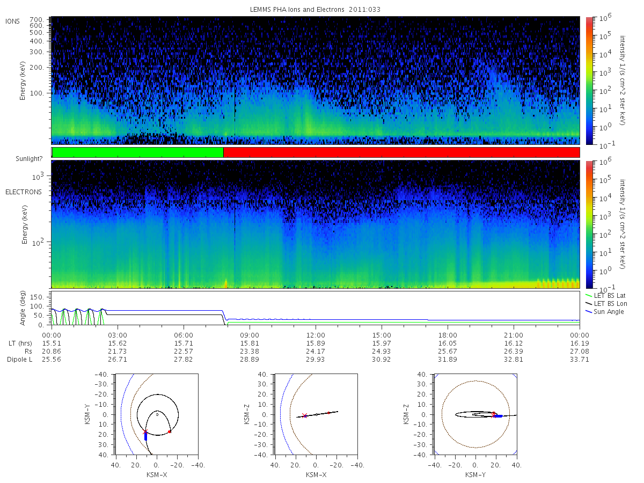The height and width of the screenshot is (483, 644).
Task: Click the red segment of the Sunlight bar
Action: (x=401, y=152)
